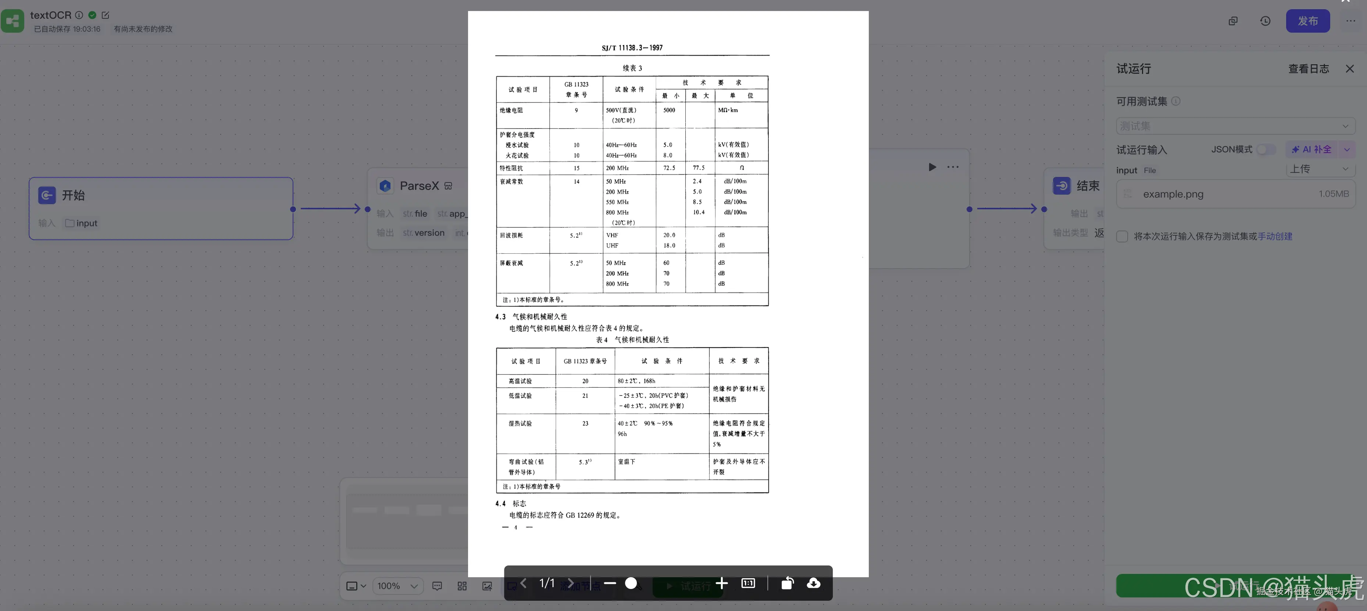Screen dimensions: 1367x611
Task: Open the version history clock icon
Action: click(x=1265, y=21)
